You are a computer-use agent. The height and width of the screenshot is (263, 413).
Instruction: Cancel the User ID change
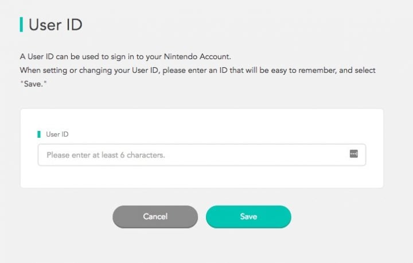pos(155,216)
